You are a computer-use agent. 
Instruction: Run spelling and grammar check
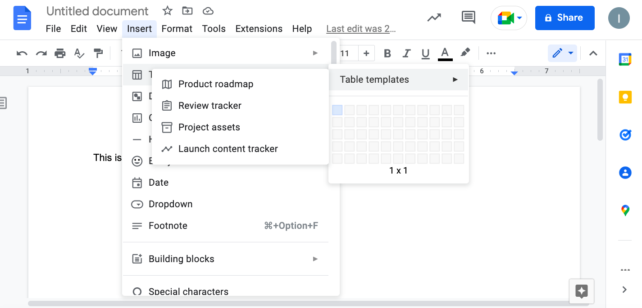click(79, 53)
